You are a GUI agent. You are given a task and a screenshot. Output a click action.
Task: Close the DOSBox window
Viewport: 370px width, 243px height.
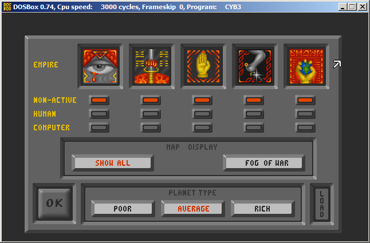pos(362,7)
